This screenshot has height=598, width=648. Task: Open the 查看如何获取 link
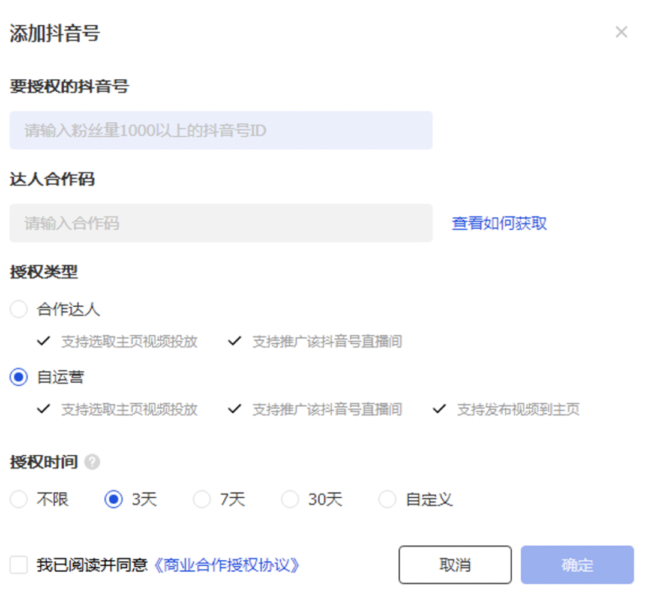(x=499, y=223)
